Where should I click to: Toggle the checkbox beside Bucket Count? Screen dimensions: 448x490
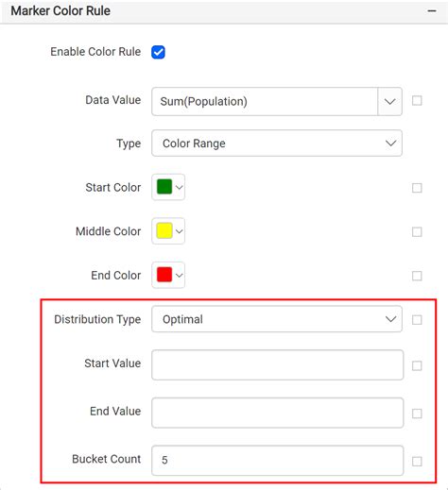pyautogui.click(x=417, y=462)
